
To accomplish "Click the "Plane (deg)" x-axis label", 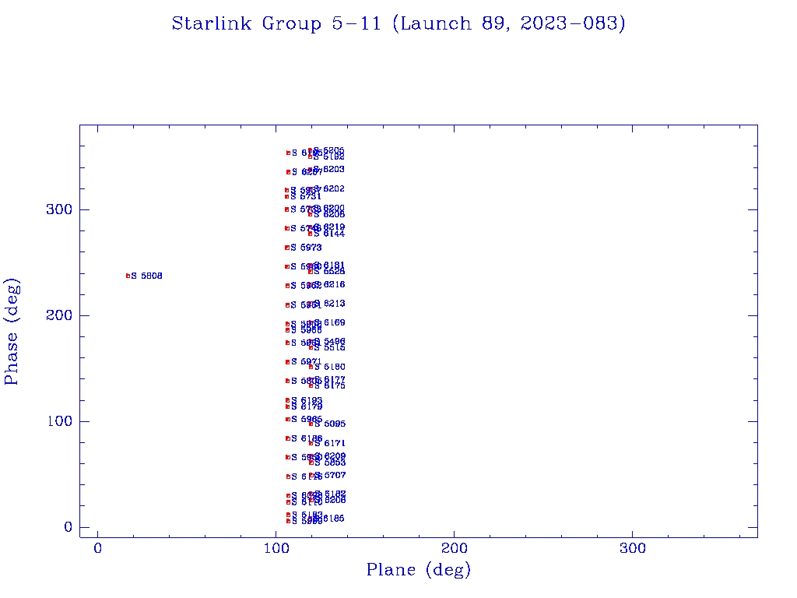I will tap(419, 570).
